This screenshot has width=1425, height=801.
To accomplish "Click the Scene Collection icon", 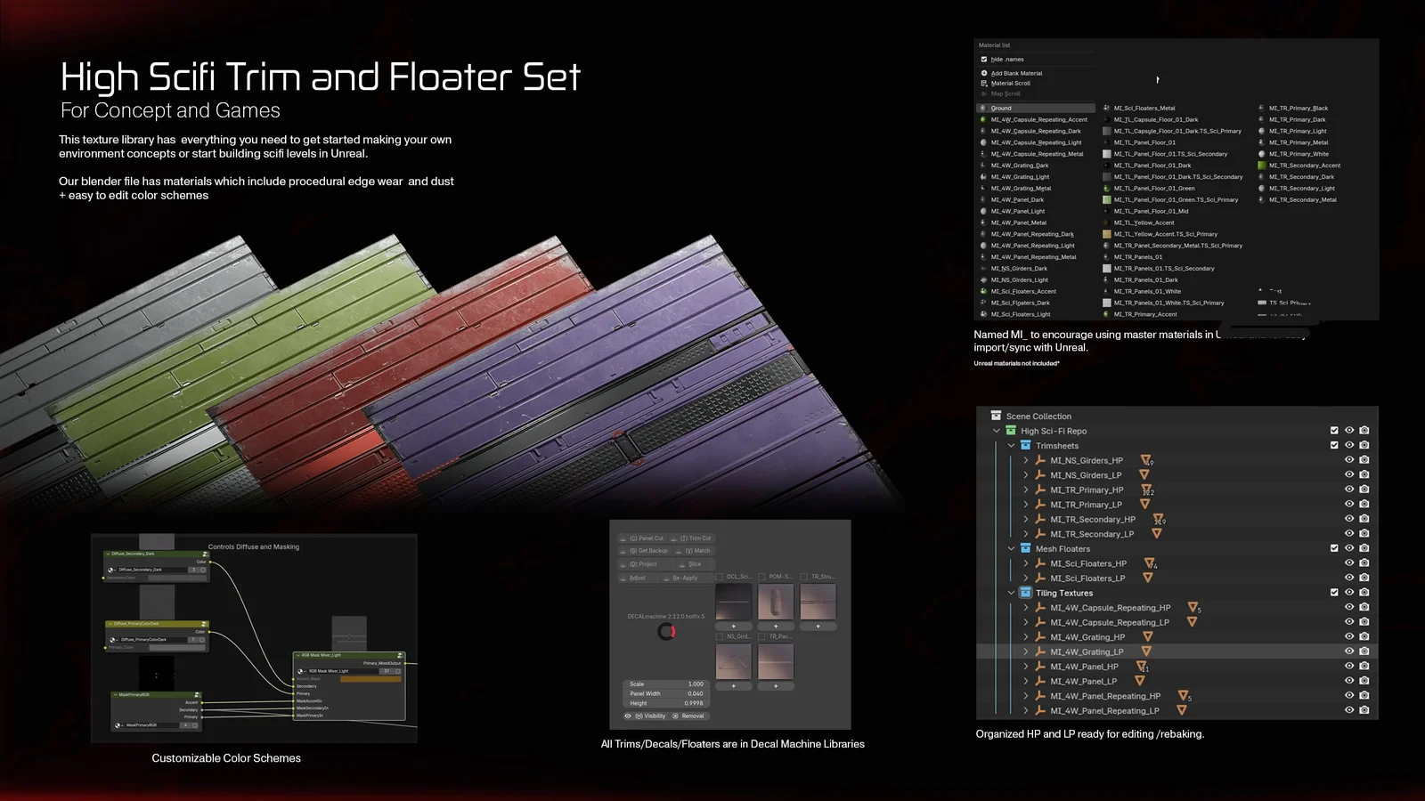I will click(x=995, y=416).
